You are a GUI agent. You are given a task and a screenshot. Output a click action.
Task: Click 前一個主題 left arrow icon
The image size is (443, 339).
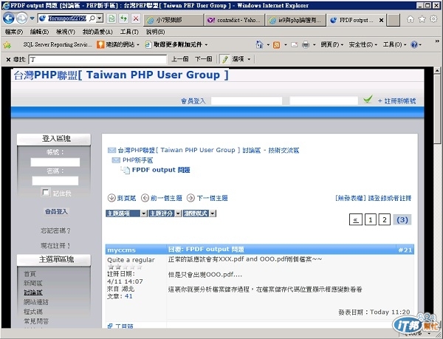point(145,198)
